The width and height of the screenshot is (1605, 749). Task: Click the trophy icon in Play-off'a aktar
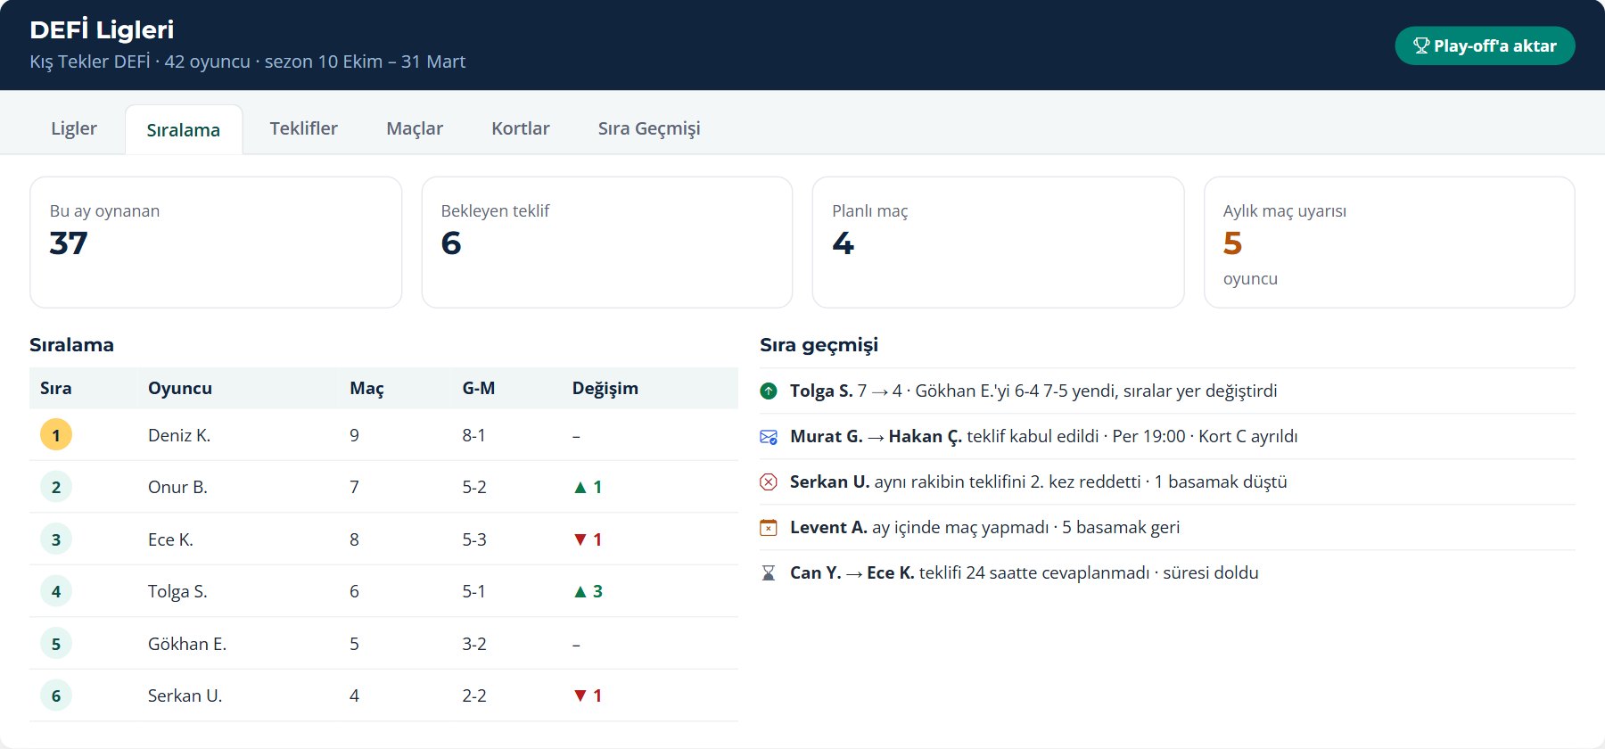1421,45
